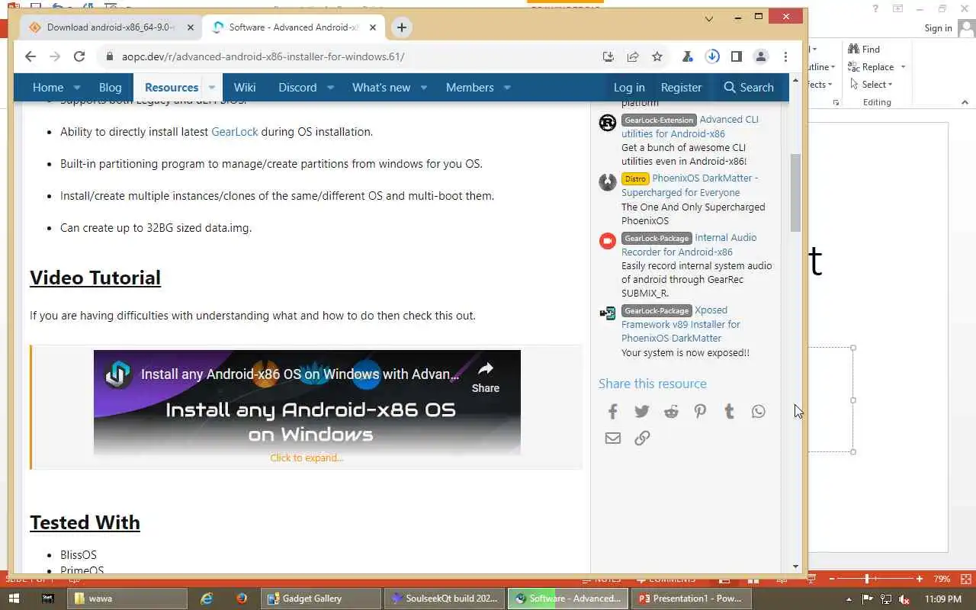This screenshot has width=976, height=610.
Task: Toggle the Chrome side panel icon
Action: tap(737, 56)
